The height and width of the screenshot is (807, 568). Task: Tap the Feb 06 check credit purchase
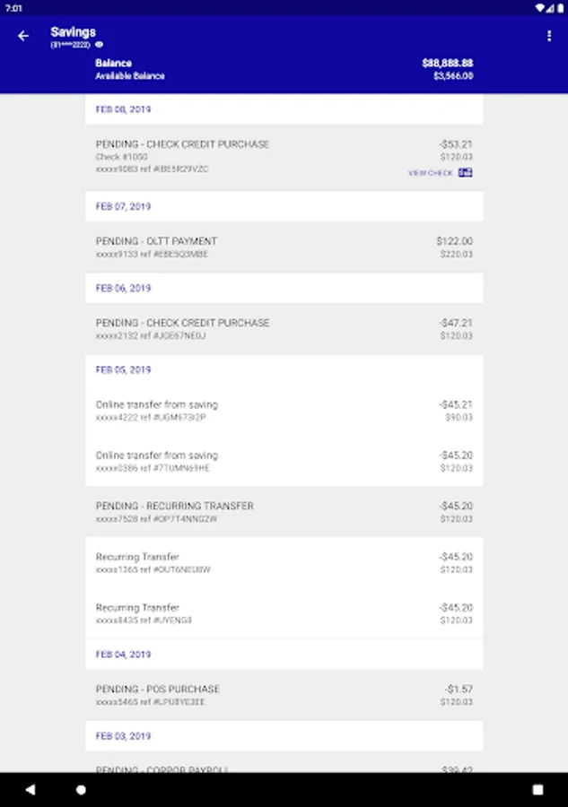pos(284,329)
